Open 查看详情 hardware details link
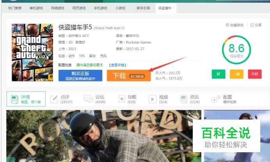 117,65
